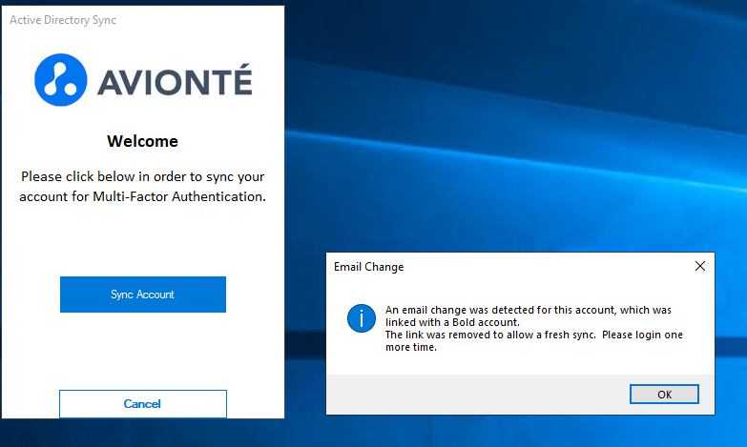Click 'The link was removed' message line
The image size is (747, 447).
[534, 341]
